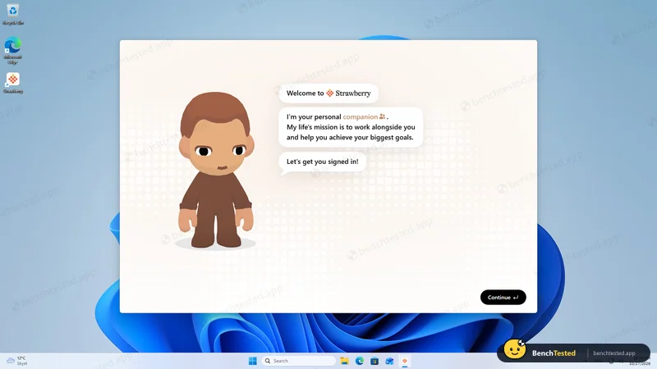Viewport: 657px width, 369px height.
Task: Open File Explorer from the taskbar
Action: point(344,361)
